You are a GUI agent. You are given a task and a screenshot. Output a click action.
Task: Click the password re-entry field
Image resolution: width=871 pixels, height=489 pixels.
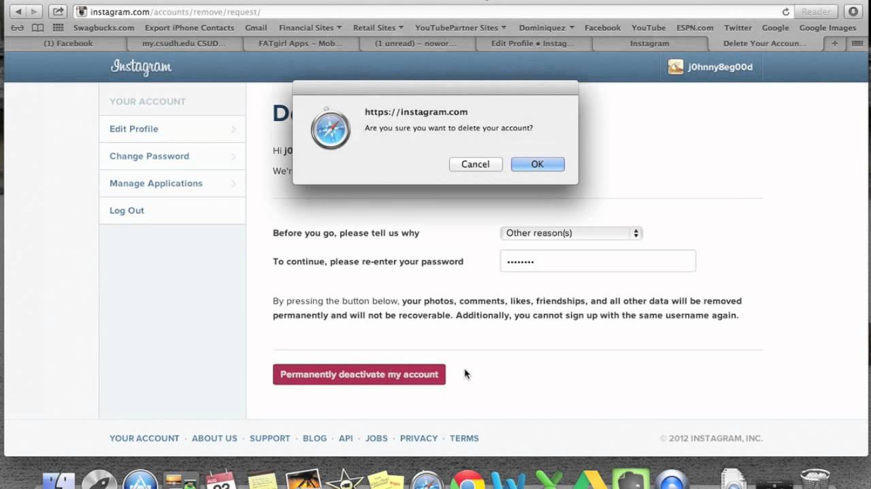[x=598, y=261]
